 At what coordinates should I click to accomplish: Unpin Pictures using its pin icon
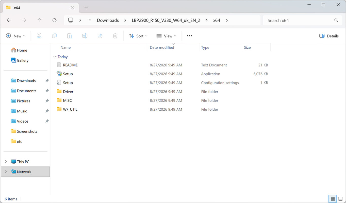pos(47,101)
